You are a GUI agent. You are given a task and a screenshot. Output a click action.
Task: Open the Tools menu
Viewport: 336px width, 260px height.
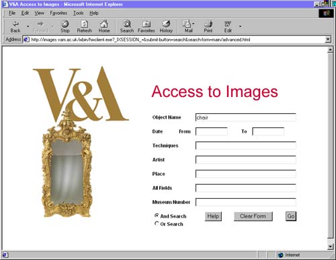[x=79, y=13]
